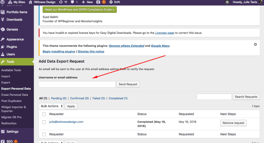264x143 pixels.
Task: Filter requests by Confirmed (0)
Action: [79, 98]
